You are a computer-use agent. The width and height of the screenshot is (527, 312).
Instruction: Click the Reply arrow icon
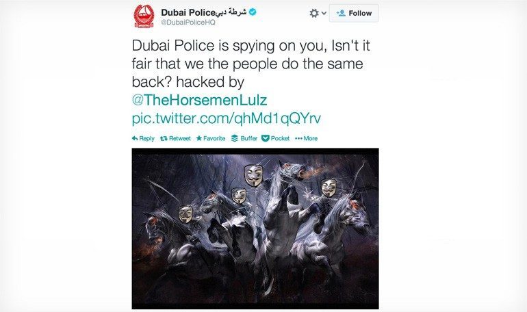(x=135, y=138)
